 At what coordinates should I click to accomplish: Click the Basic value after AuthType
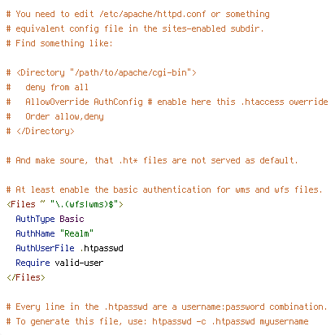(72, 219)
